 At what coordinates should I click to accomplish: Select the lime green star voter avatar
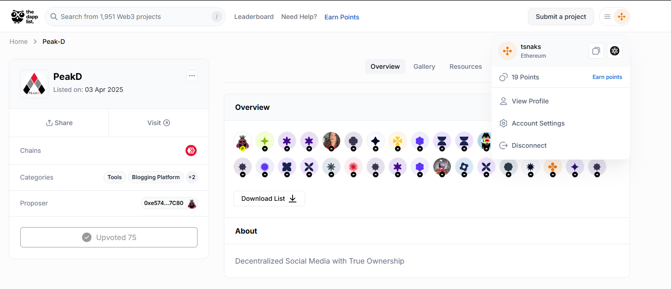(265, 141)
